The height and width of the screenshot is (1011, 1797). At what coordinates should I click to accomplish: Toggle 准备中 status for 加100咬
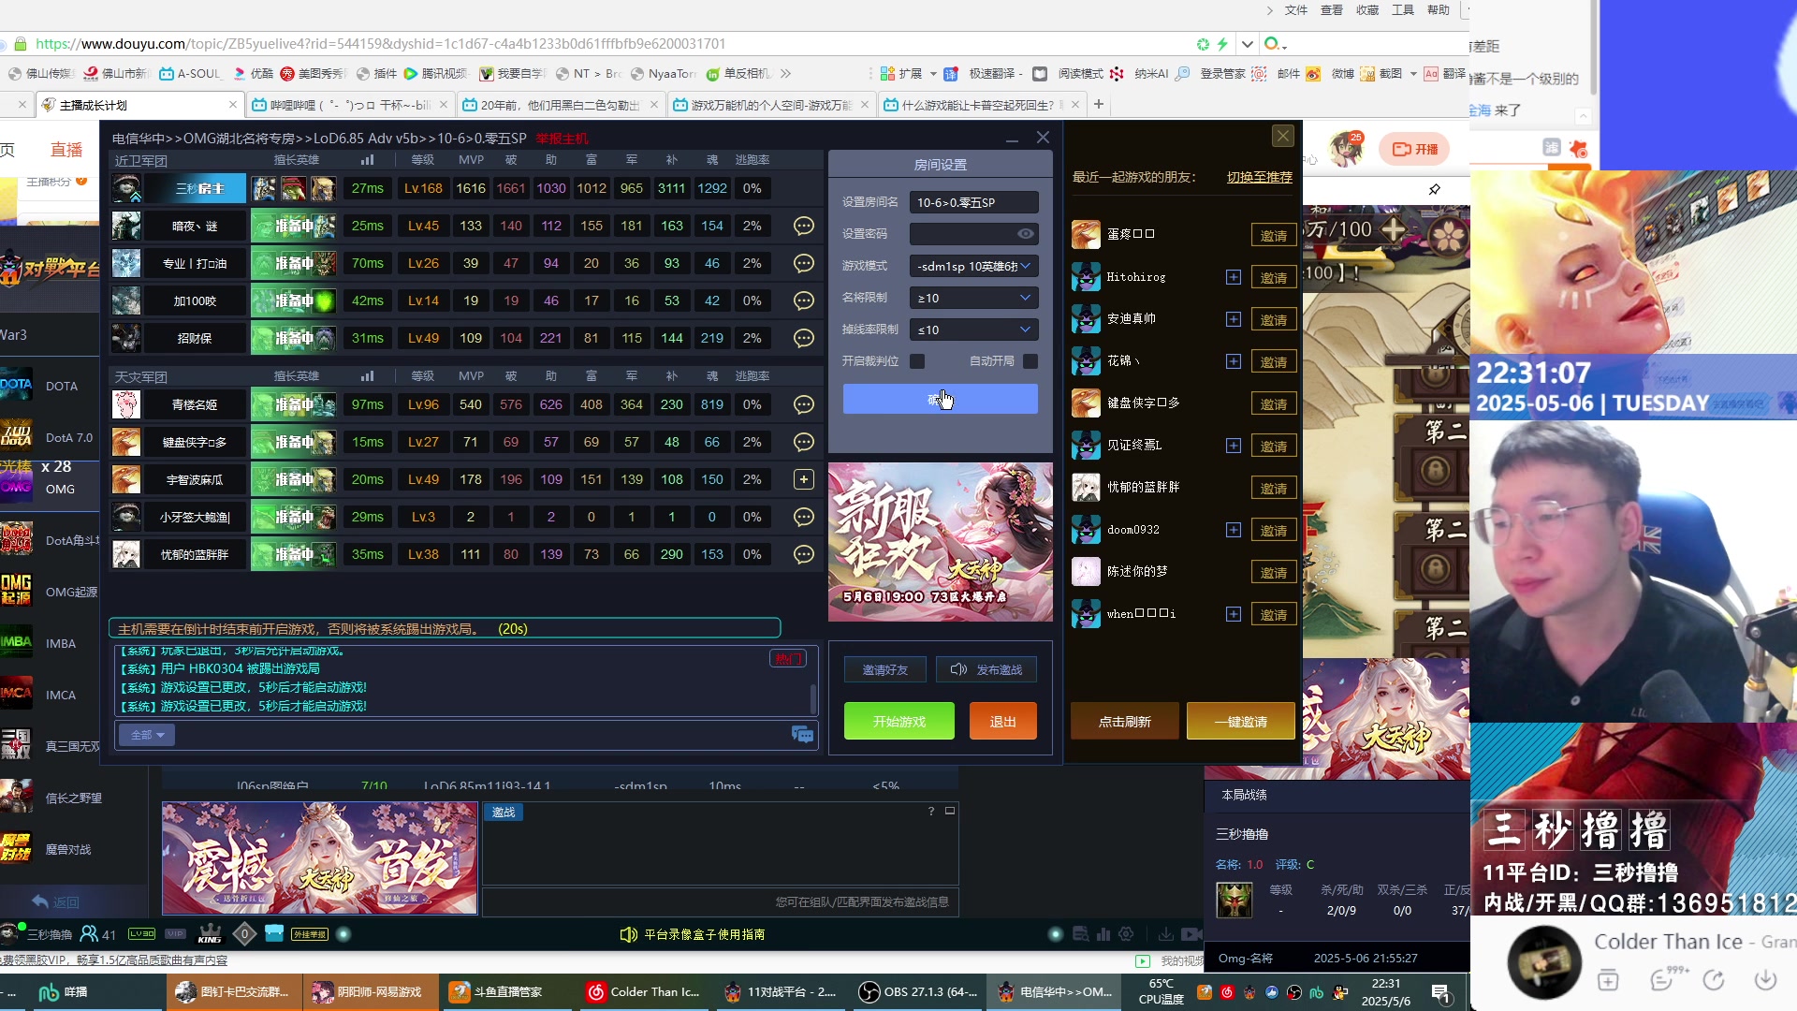(293, 300)
